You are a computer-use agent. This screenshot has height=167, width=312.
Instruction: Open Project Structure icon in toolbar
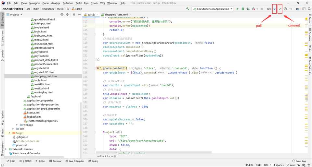click(297, 9)
